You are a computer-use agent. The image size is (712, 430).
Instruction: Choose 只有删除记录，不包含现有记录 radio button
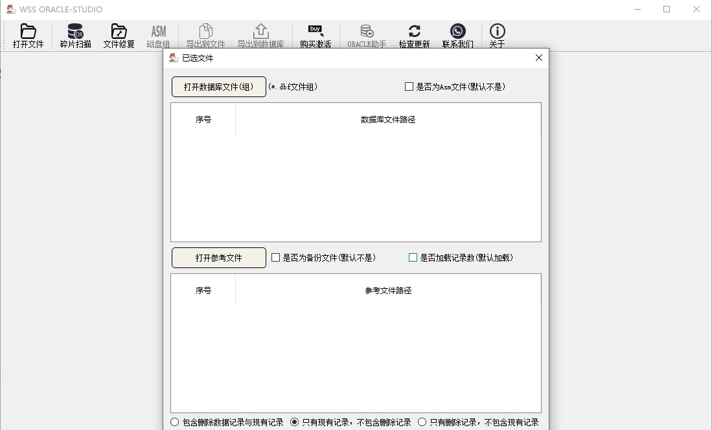pyautogui.click(x=422, y=422)
